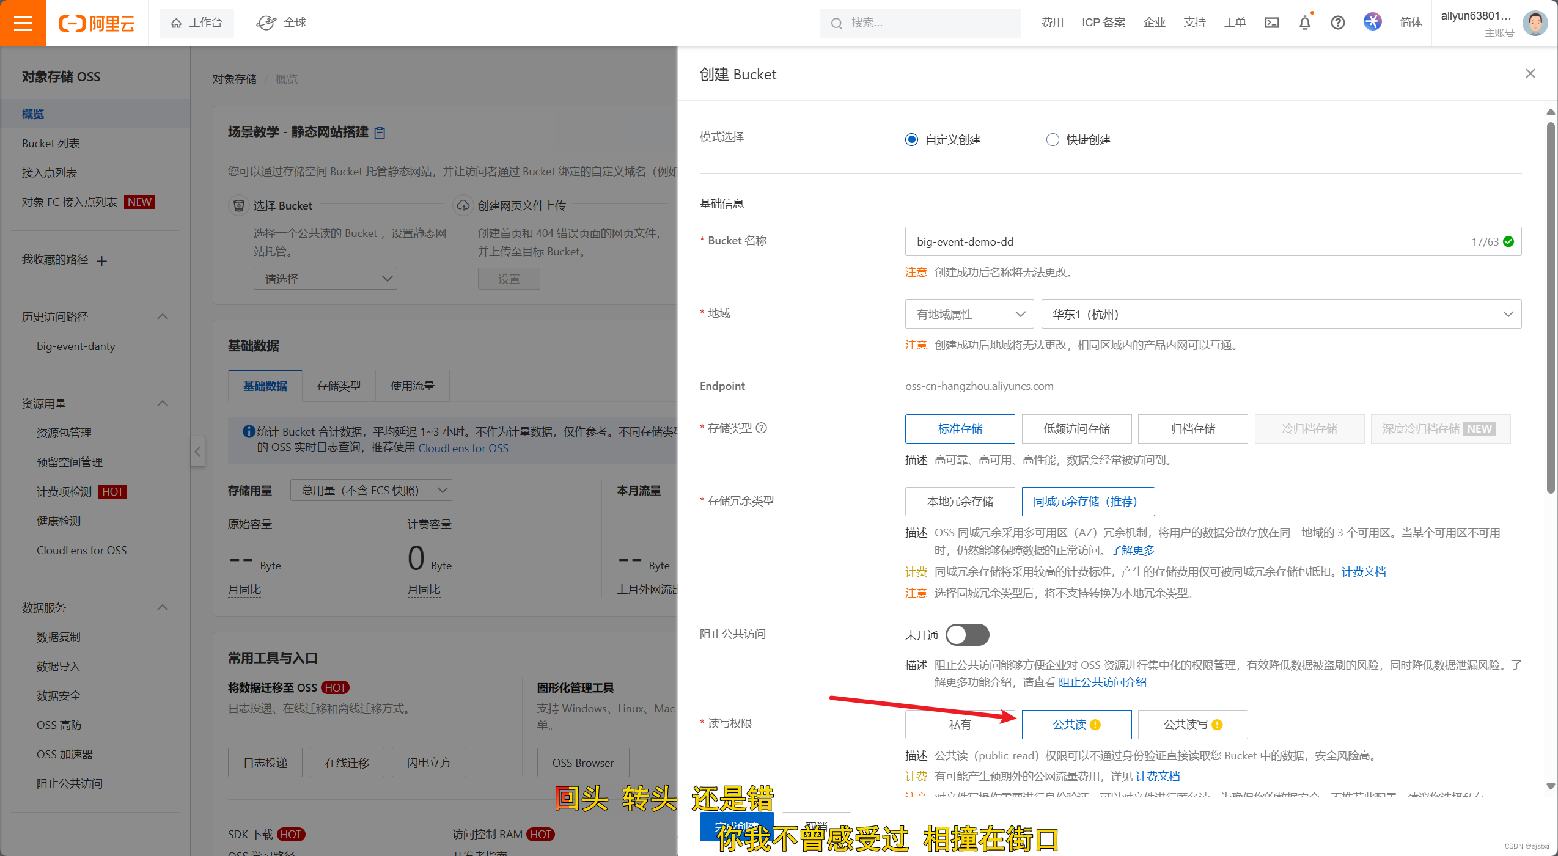
Task: Open the Workbench button in header
Action: [x=196, y=23]
